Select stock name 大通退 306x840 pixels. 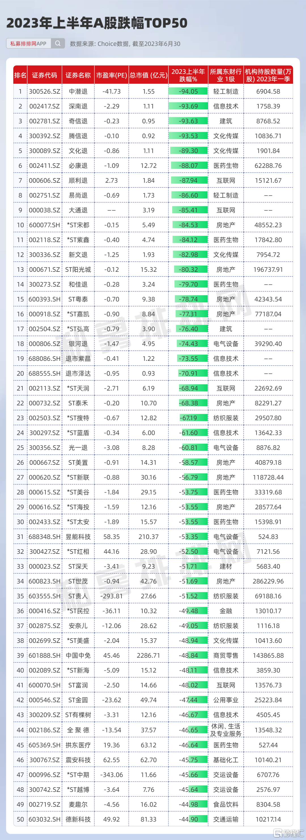[x=78, y=210]
